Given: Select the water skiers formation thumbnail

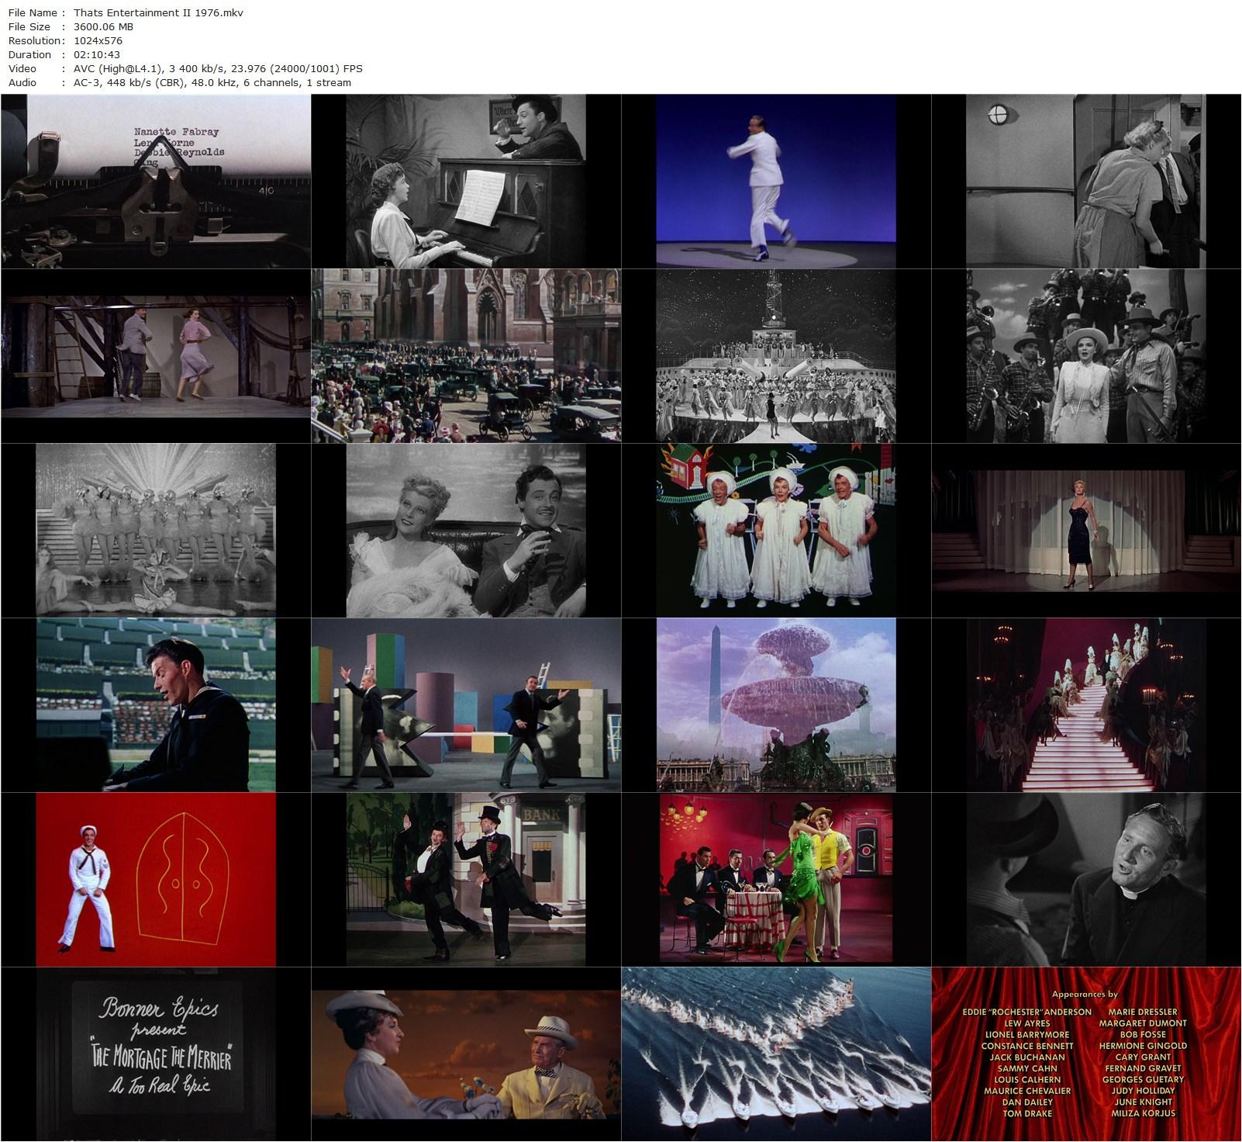Looking at the screenshot, I should [776, 1054].
